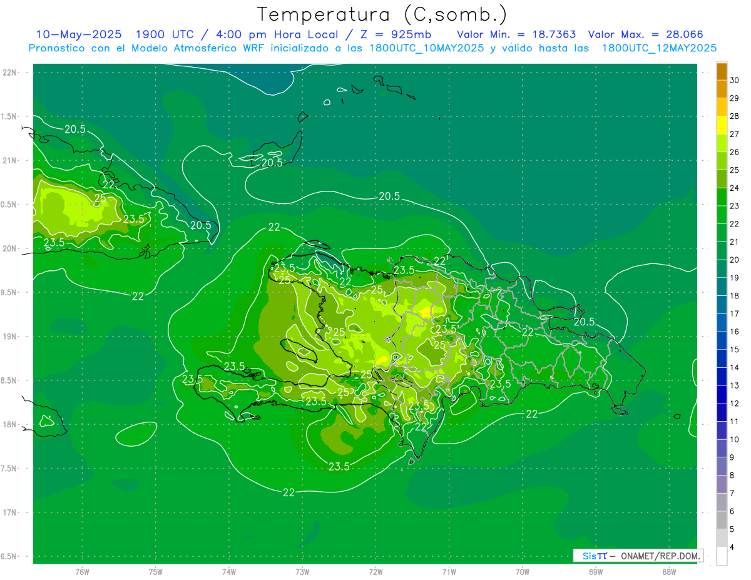The width and height of the screenshot is (751, 580).
Task: Click the '19N' latitude axis label
Action: [9, 337]
